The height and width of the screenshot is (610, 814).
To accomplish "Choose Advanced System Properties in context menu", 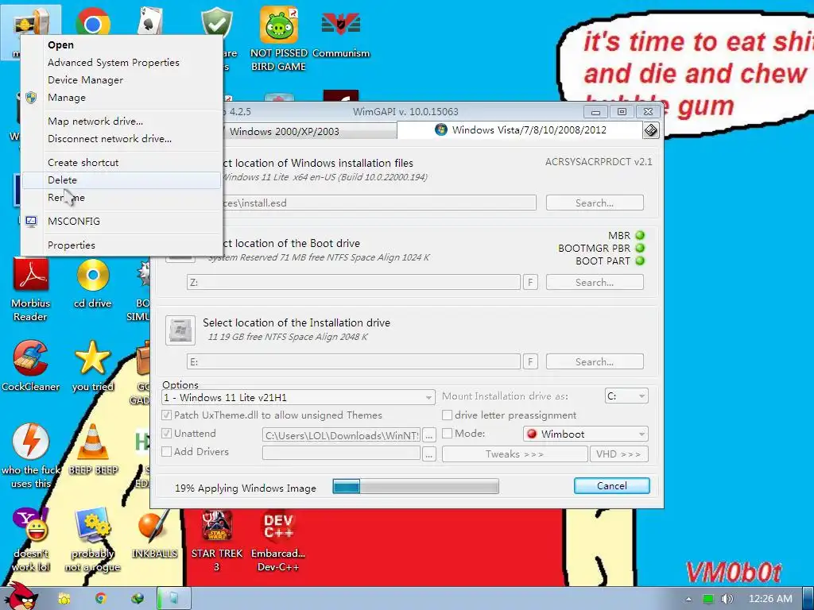I will coord(122,62).
